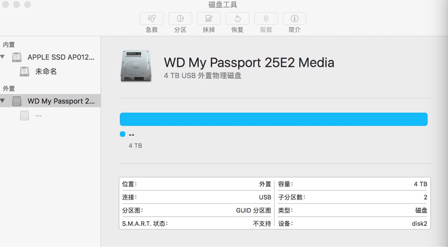Click the APPLE SSD internal drive icon
This screenshot has width=448, height=247.
pyautogui.click(x=17, y=57)
